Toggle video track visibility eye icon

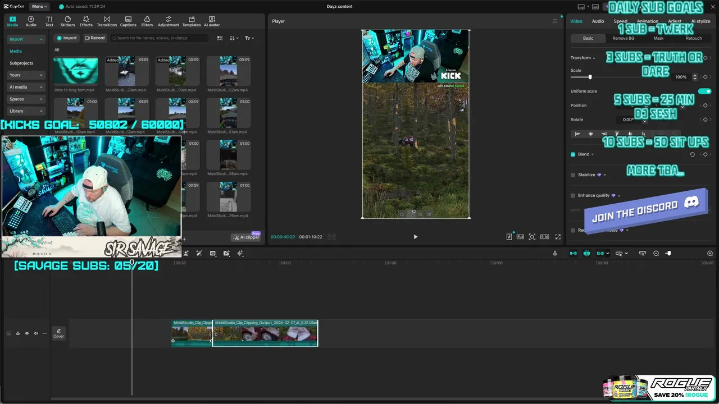point(27,333)
